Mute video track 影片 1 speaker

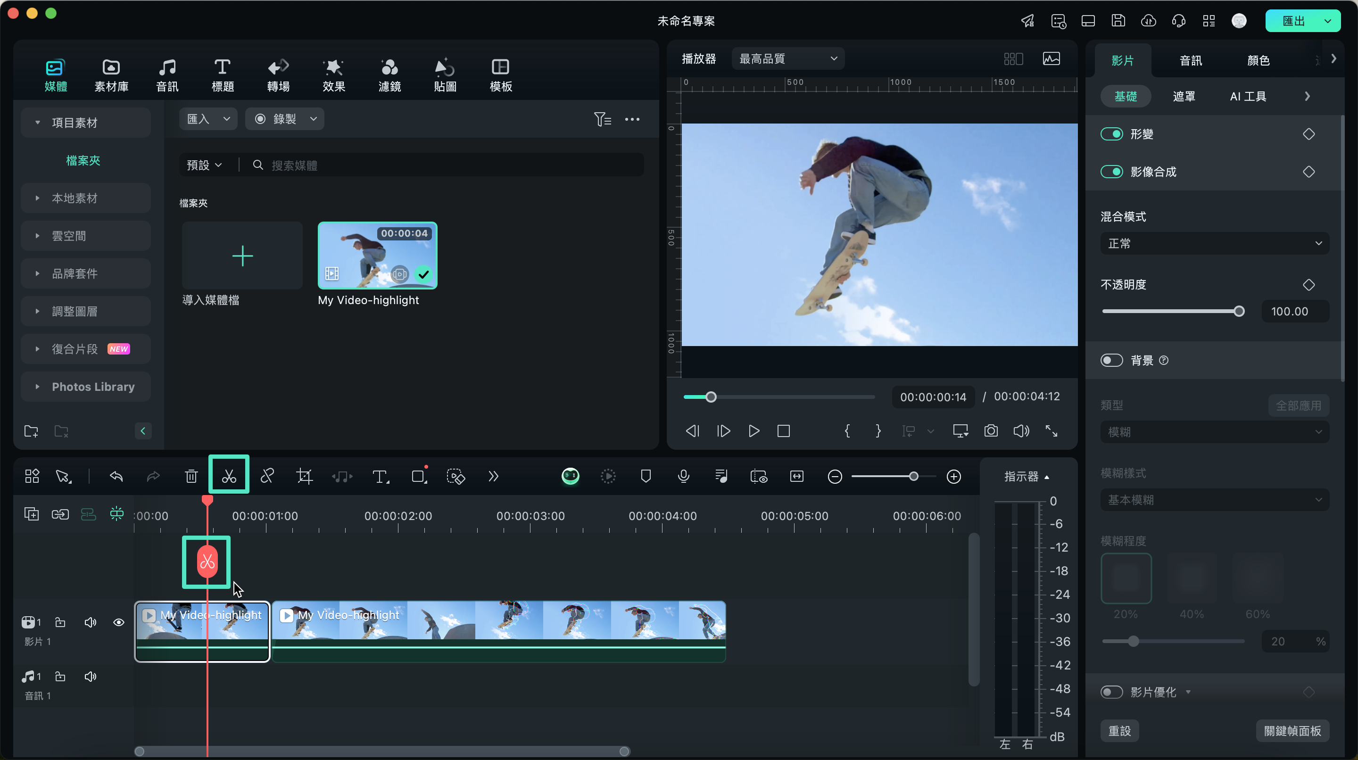tap(90, 622)
